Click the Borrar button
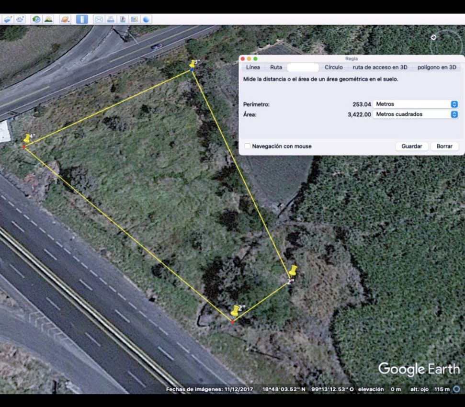This screenshot has width=465, height=407. (x=444, y=146)
